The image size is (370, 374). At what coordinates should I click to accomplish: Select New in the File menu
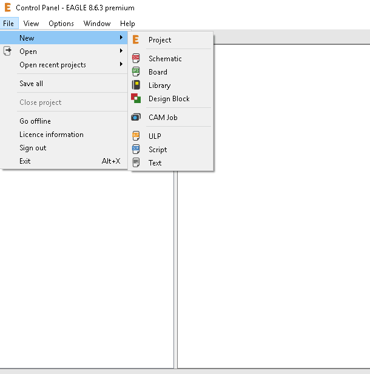(x=64, y=38)
